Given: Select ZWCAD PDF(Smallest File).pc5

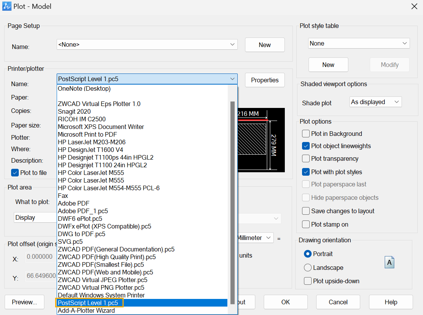Looking at the screenshot, I should point(142,264).
